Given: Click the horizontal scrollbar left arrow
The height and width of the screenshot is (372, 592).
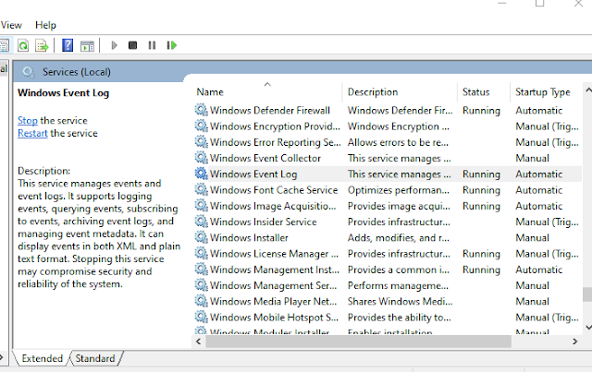Looking at the screenshot, I should pos(199,342).
